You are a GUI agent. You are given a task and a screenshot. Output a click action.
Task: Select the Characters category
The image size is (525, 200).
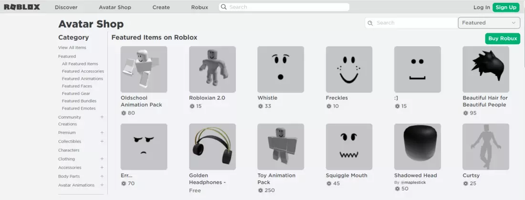click(69, 150)
